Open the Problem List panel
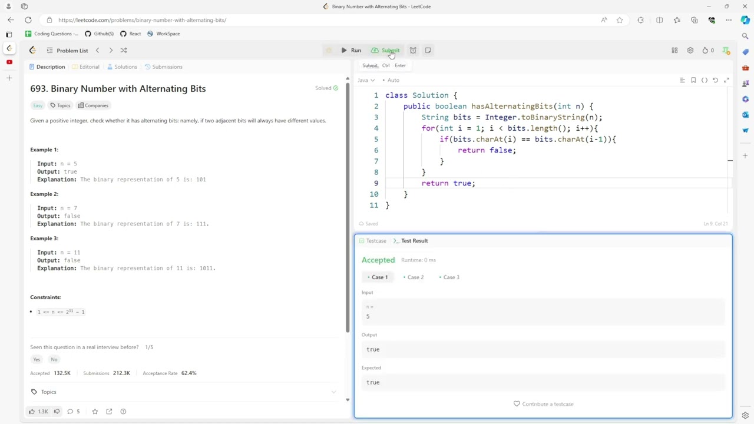Viewport: 754px width, 424px height. (x=67, y=50)
